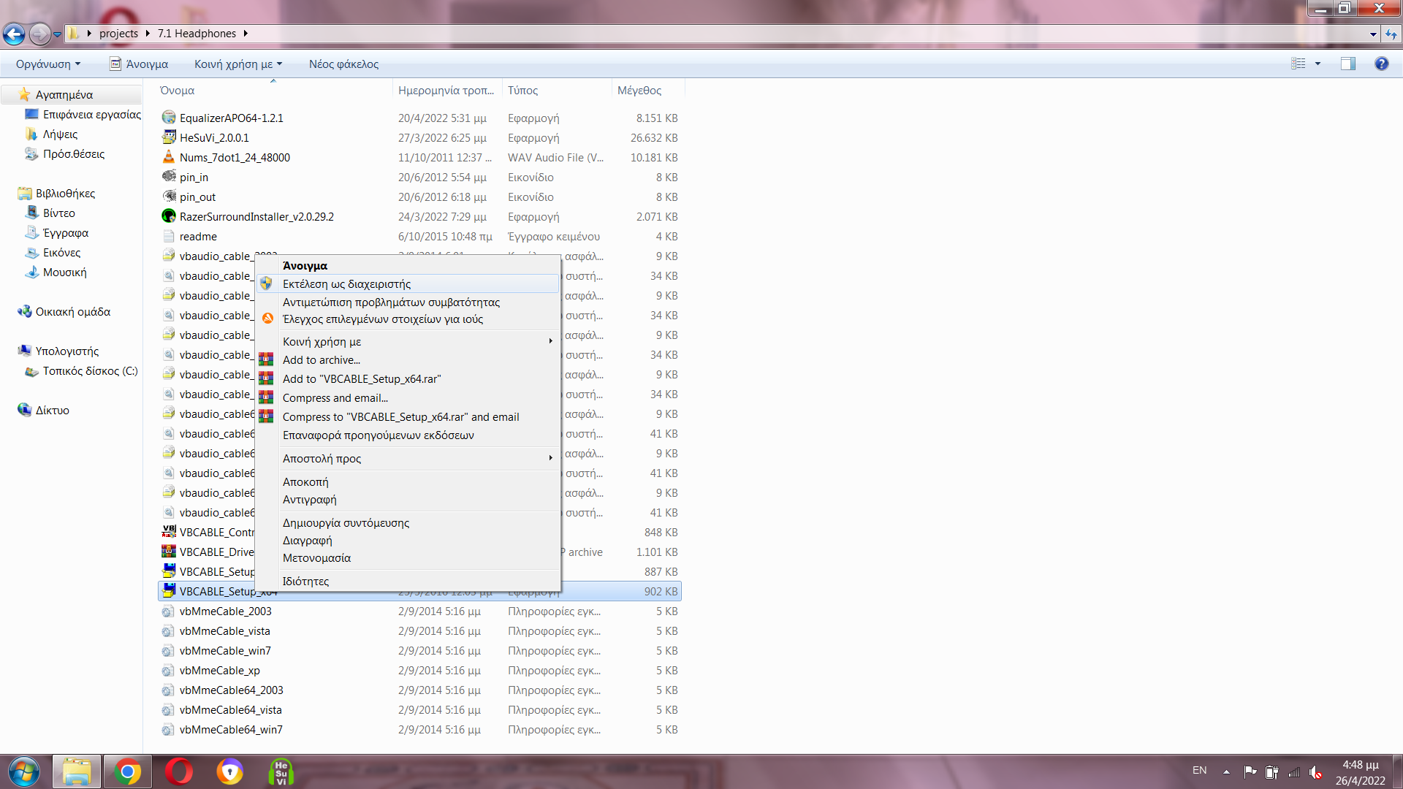Open the Οργάνωση dropdown menu
Image resolution: width=1403 pixels, height=789 pixels.
click(x=48, y=64)
